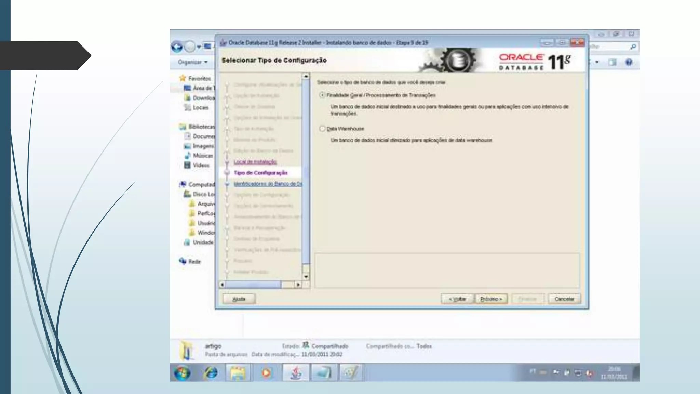700x394 pixels.
Task: Select Finalidade Geral / Processamento de Transações option
Action: 322,95
